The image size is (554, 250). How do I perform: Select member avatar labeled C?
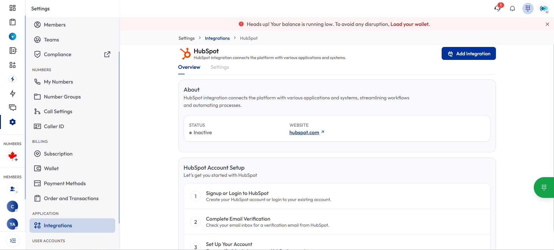pyautogui.click(x=12, y=207)
